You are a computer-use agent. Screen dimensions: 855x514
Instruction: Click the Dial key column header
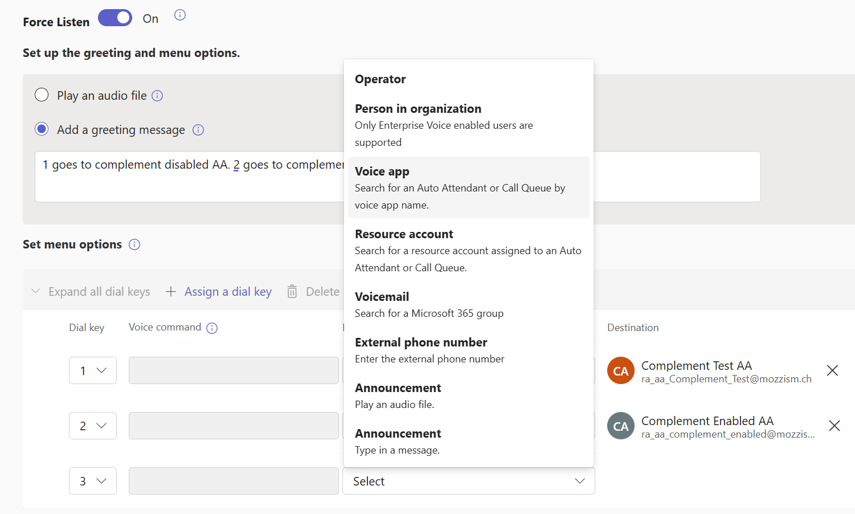(x=87, y=328)
